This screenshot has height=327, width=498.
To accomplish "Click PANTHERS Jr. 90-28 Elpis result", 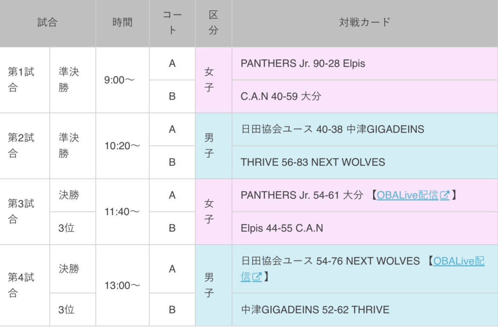I will [x=302, y=64].
